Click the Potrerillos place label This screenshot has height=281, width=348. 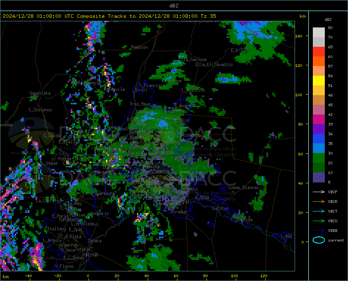(71, 159)
